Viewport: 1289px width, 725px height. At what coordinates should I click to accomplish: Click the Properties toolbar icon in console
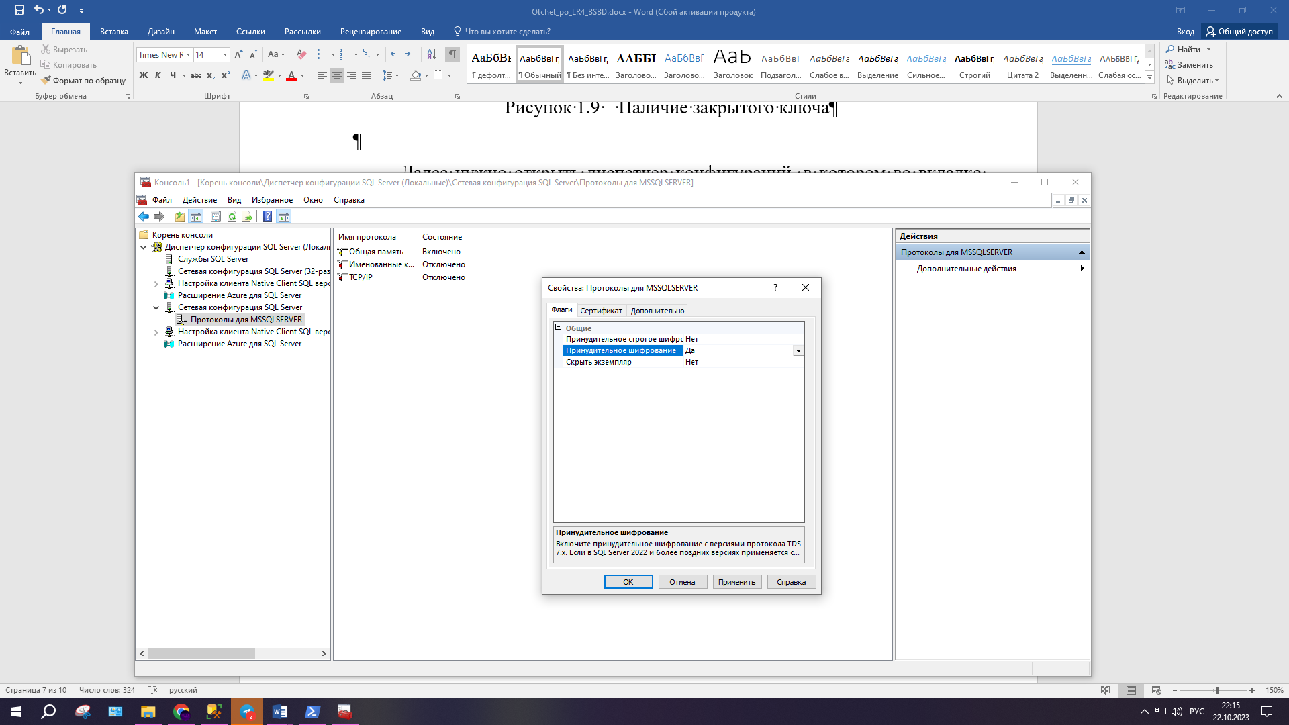[x=216, y=216]
